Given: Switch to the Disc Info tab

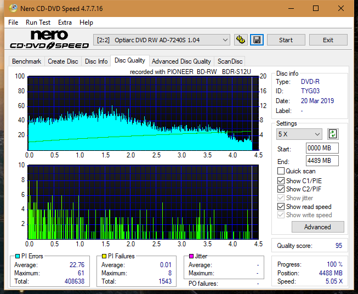Looking at the screenshot, I should click(x=96, y=61).
